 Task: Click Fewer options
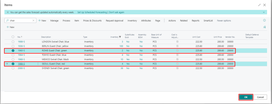(x=224, y=21)
